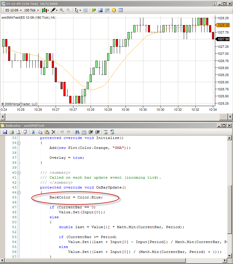Screen dimensions: 233x264
Task: Comment out selected lines icon
Action: click(x=106, y=132)
